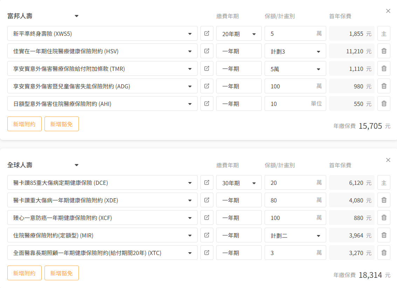The height and width of the screenshot is (288, 397).
Task: Open external link for 新平準終身壽險 (XWS5)
Action: pyautogui.click(x=207, y=34)
